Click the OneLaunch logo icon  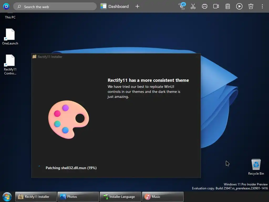point(6,7)
